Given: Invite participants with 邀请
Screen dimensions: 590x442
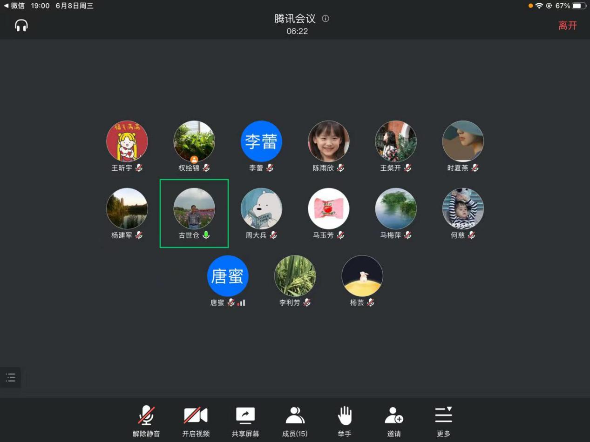Looking at the screenshot, I should [x=394, y=421].
